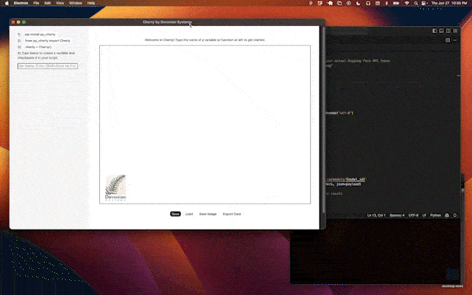Click the notifications bell icon in editor status bar
This screenshot has height=295, width=472.
coord(455,216)
